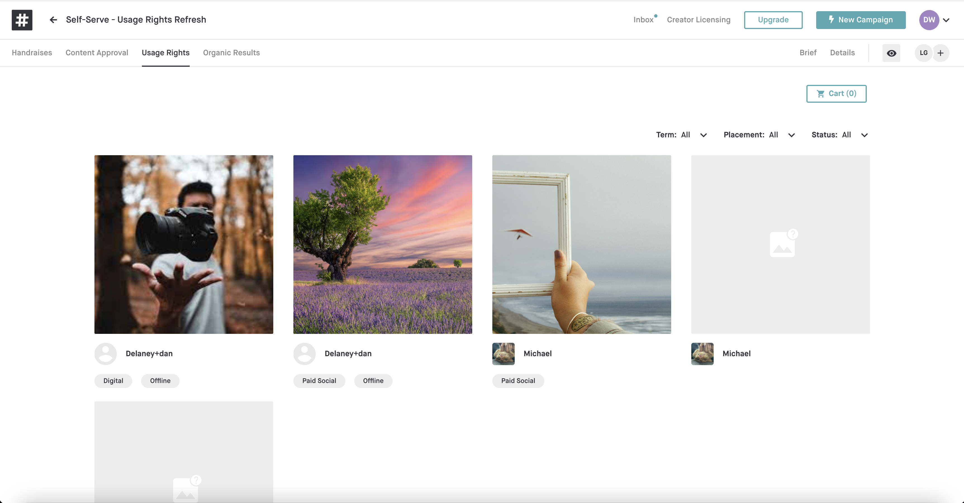Image resolution: width=964 pixels, height=503 pixels.
Task: Add collaborator with the plus icon
Action: (x=941, y=53)
